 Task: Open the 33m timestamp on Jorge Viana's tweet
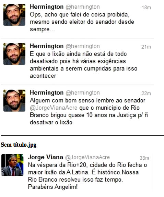tap(144, 158)
